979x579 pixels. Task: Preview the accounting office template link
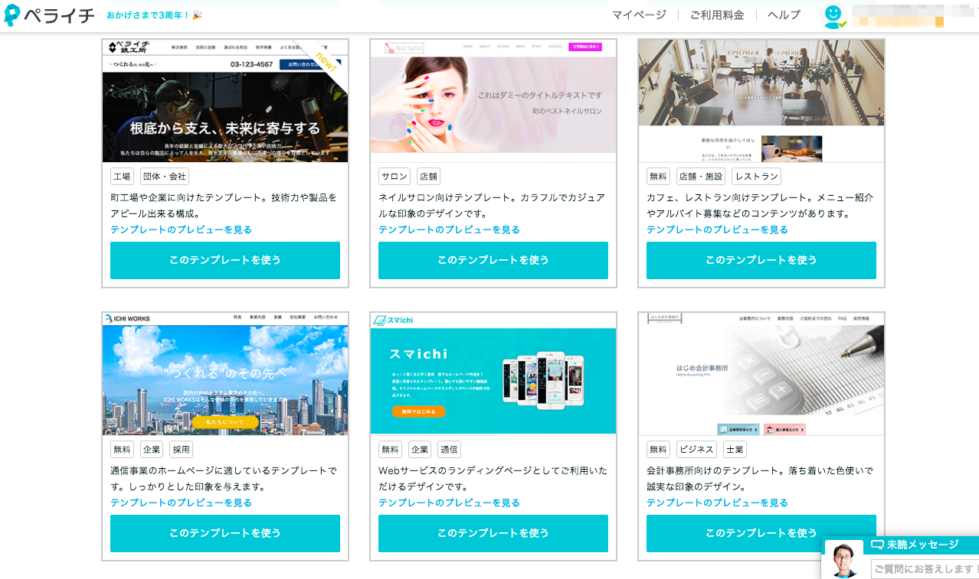point(717,503)
